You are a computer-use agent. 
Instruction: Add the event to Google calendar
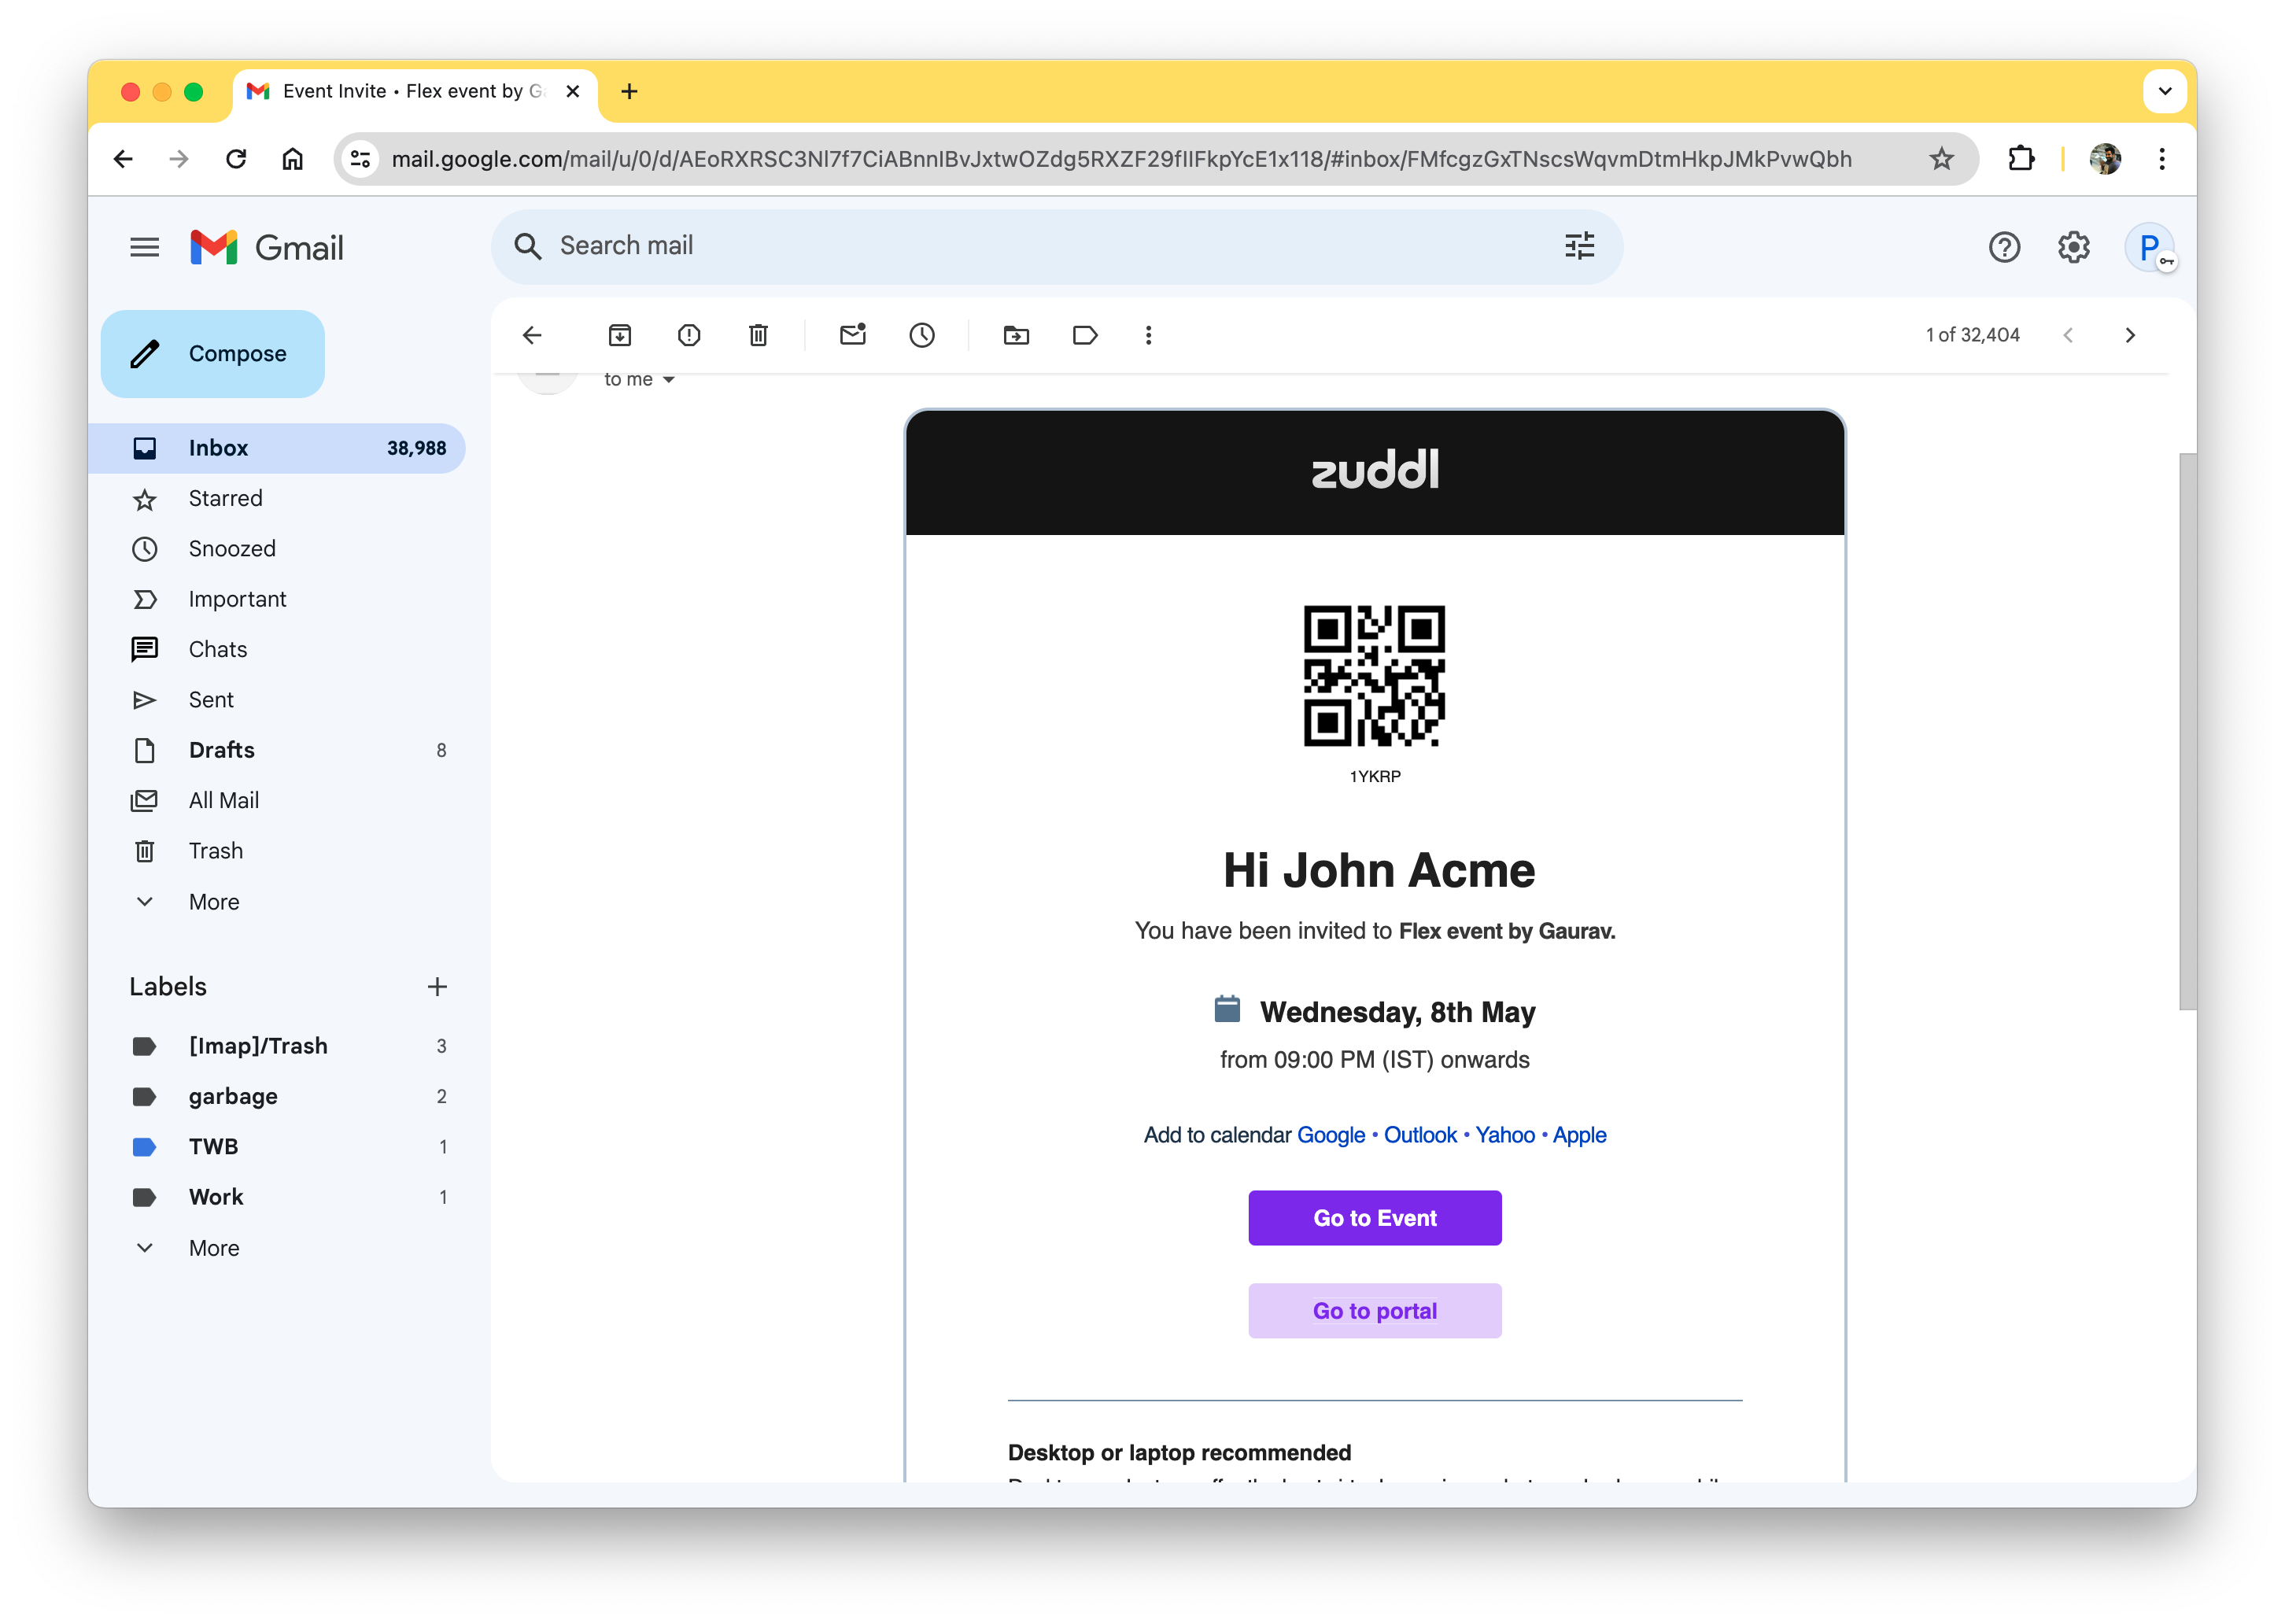point(1330,1135)
